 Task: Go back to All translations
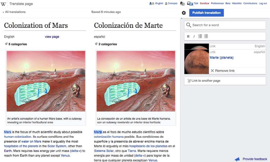(15, 12)
